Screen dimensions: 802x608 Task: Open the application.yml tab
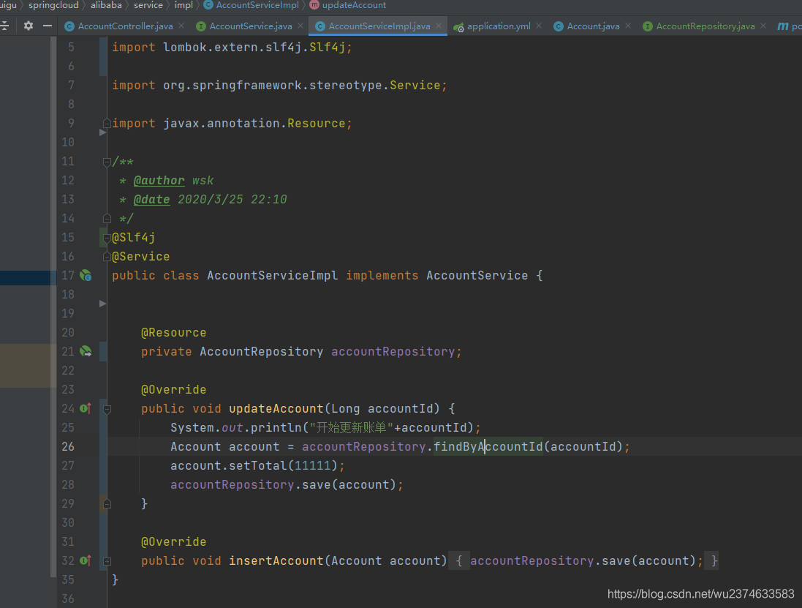pos(499,26)
